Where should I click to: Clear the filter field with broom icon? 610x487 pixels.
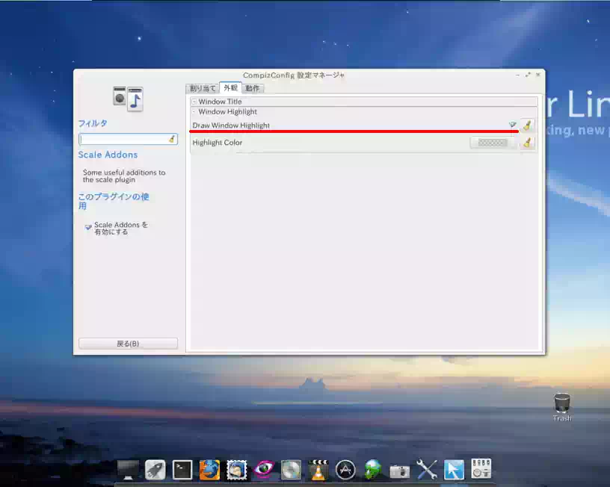172,139
